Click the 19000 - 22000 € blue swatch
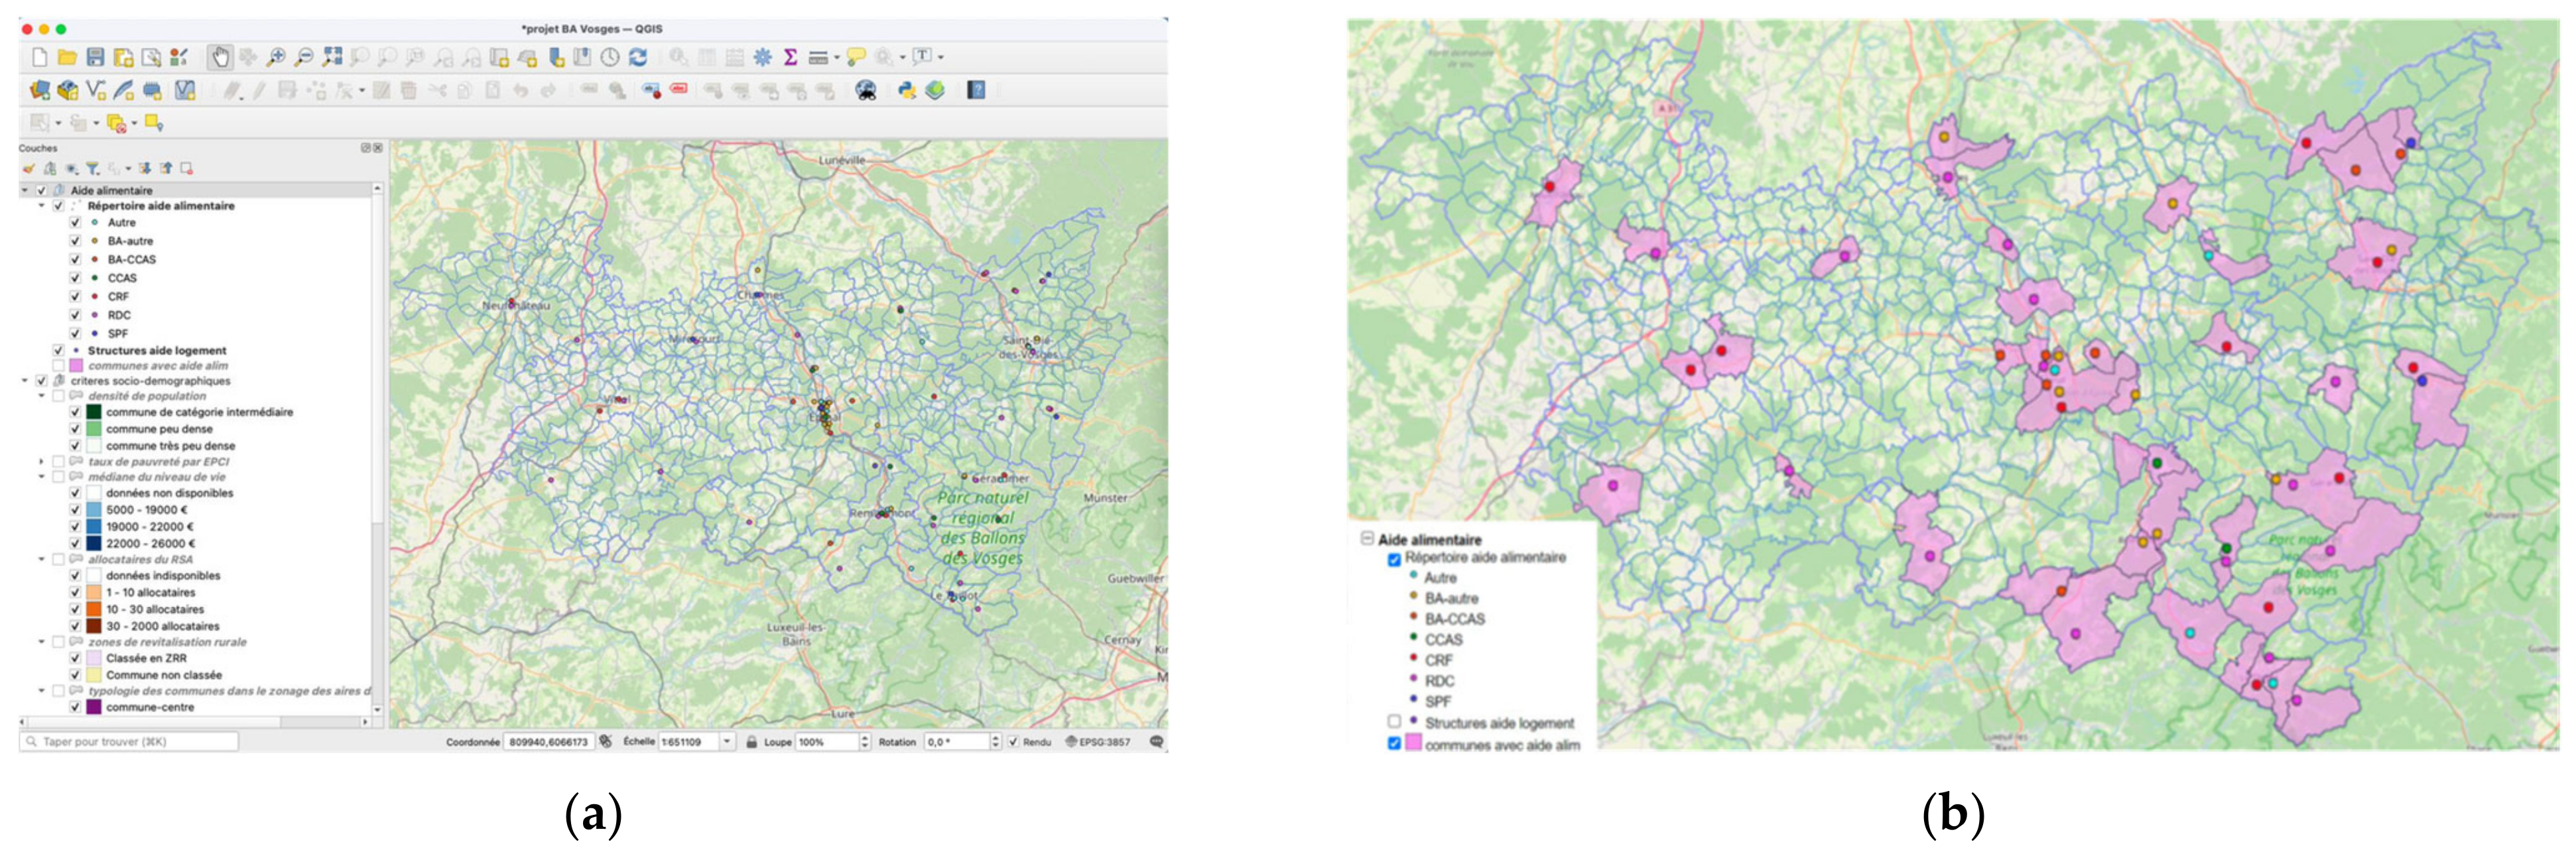Image resolution: width=2576 pixels, height=854 pixels. 94,527
